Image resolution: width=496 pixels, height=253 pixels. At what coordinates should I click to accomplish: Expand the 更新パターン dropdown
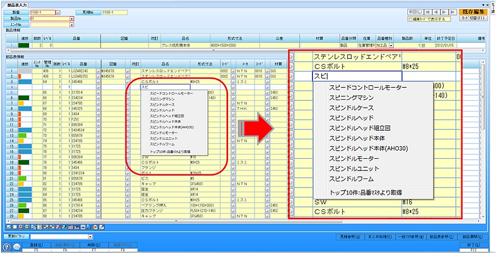click(x=90, y=236)
